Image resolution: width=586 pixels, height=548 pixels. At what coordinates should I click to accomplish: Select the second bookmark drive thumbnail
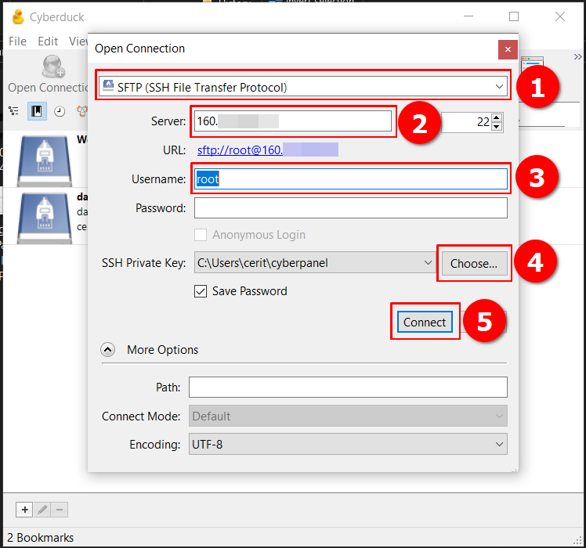pyautogui.click(x=45, y=218)
